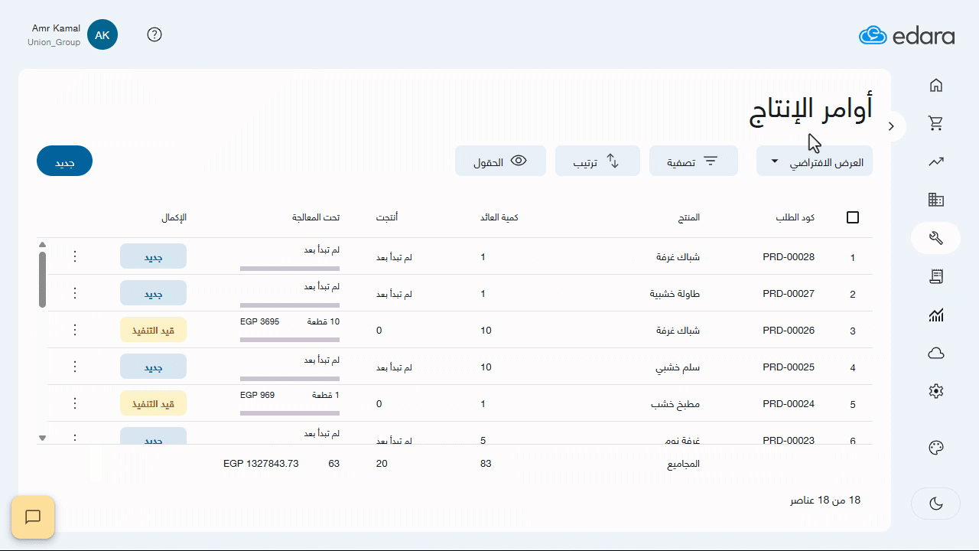Open the الحقول fields visibility button
Image resolution: width=979 pixels, height=551 pixels.
pos(500,161)
